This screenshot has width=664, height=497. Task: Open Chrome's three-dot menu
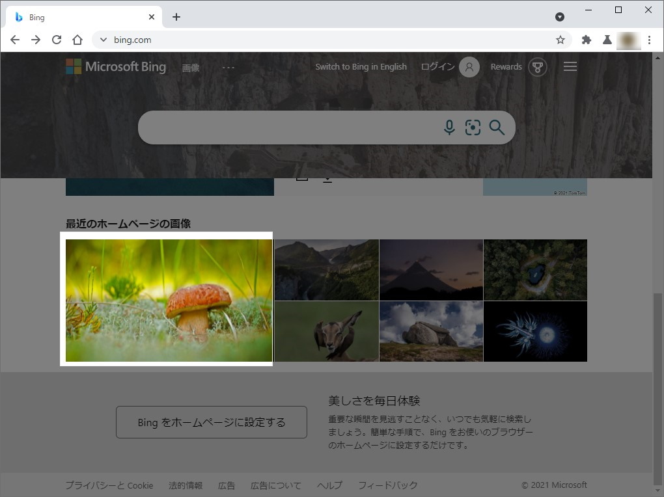(650, 40)
